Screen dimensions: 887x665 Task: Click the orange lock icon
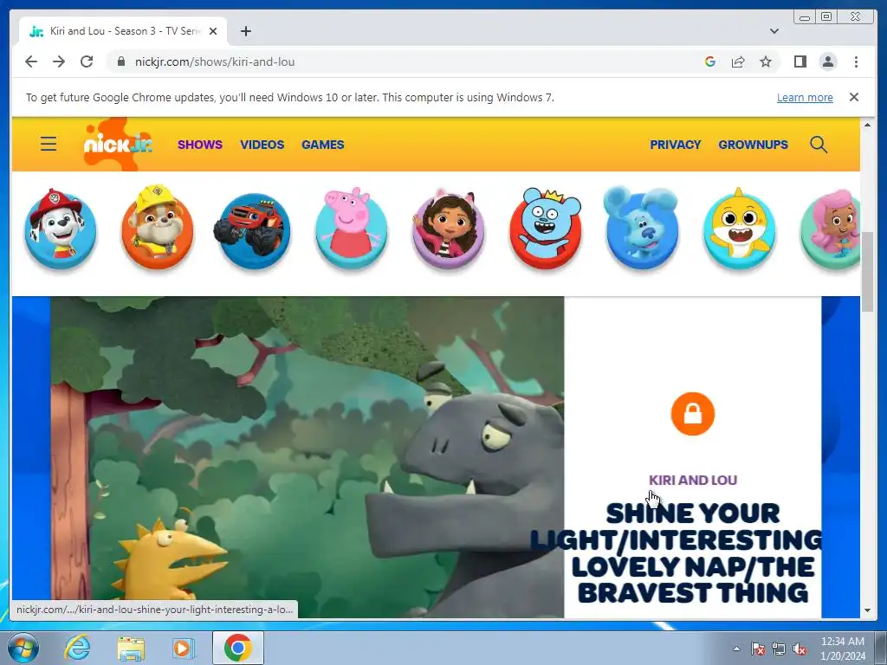[x=692, y=414]
